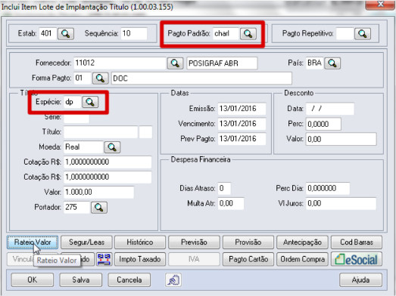Screen dimensions: 396x296
Task: Click the Provisão button
Action: (x=248, y=242)
